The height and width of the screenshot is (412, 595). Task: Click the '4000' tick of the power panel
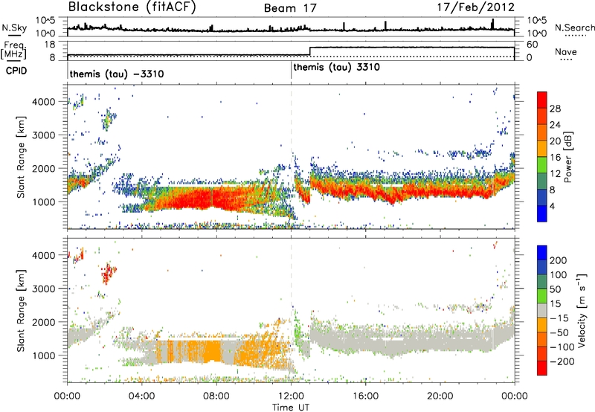point(44,102)
